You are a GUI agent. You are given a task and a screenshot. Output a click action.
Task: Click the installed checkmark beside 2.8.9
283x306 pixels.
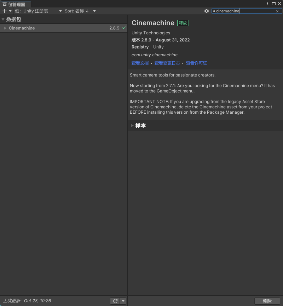click(124, 28)
